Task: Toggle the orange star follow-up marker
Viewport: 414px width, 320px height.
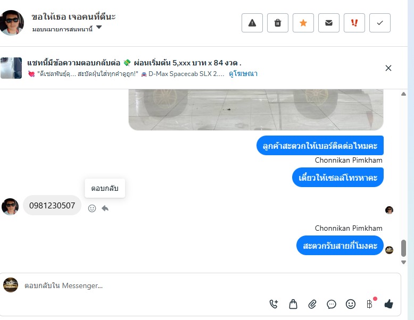Action: tap(303, 23)
